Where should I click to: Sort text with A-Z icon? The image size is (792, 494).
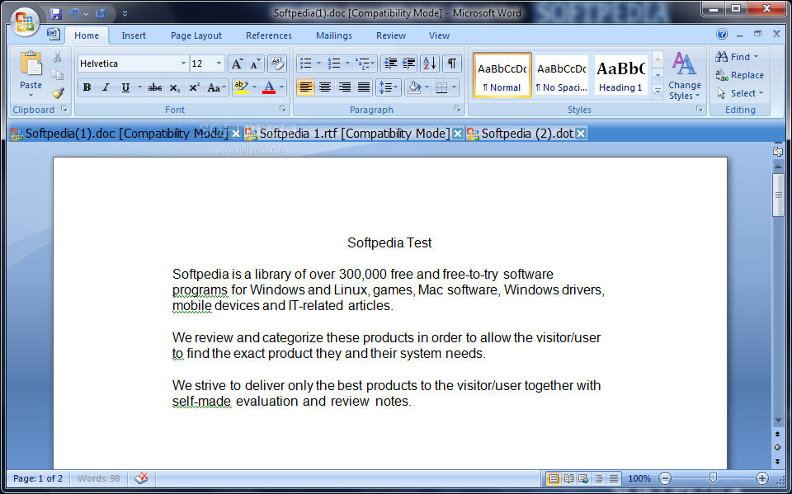pos(430,64)
